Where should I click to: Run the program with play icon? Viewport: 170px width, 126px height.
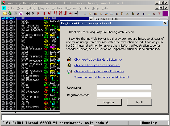(38, 13)
